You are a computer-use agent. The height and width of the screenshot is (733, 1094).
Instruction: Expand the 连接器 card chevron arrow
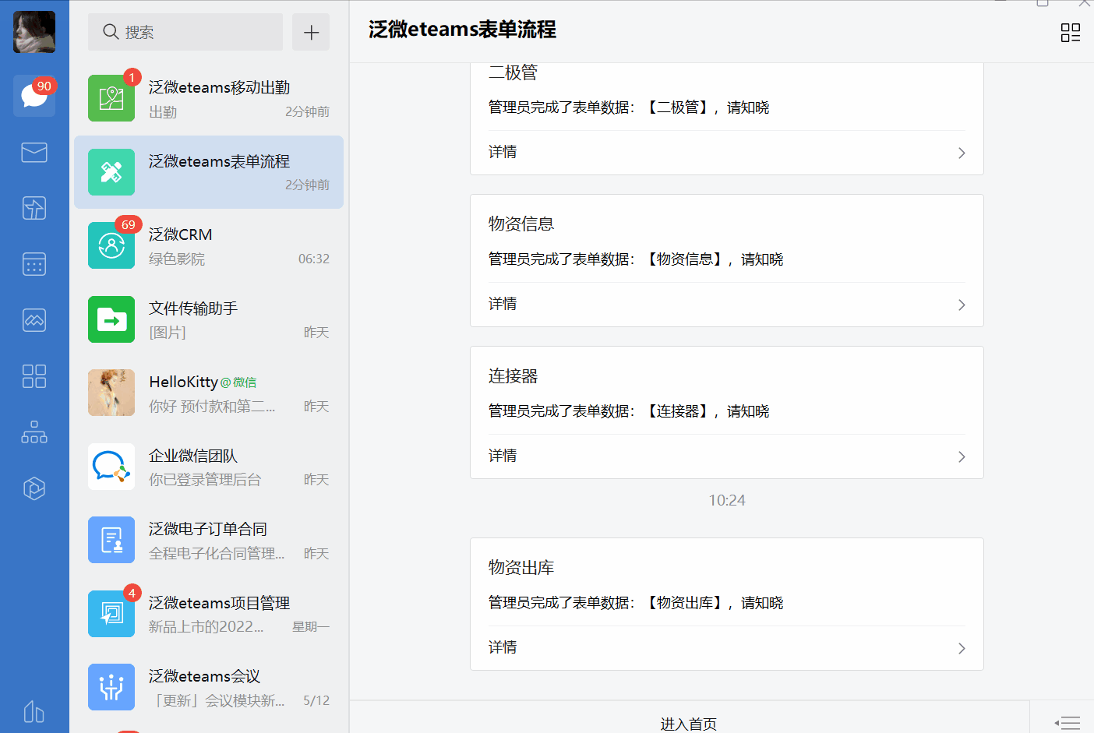point(962,457)
